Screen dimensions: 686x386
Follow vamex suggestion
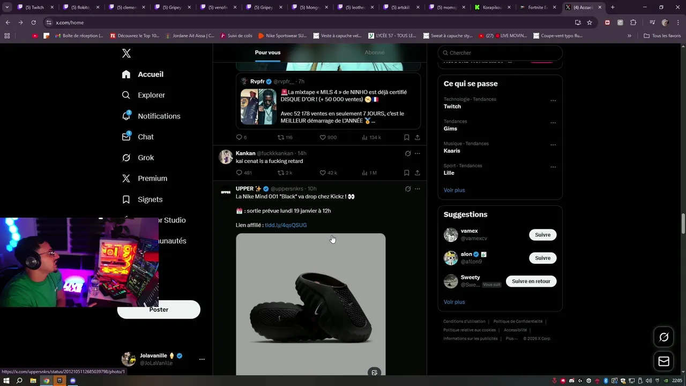pyautogui.click(x=542, y=235)
